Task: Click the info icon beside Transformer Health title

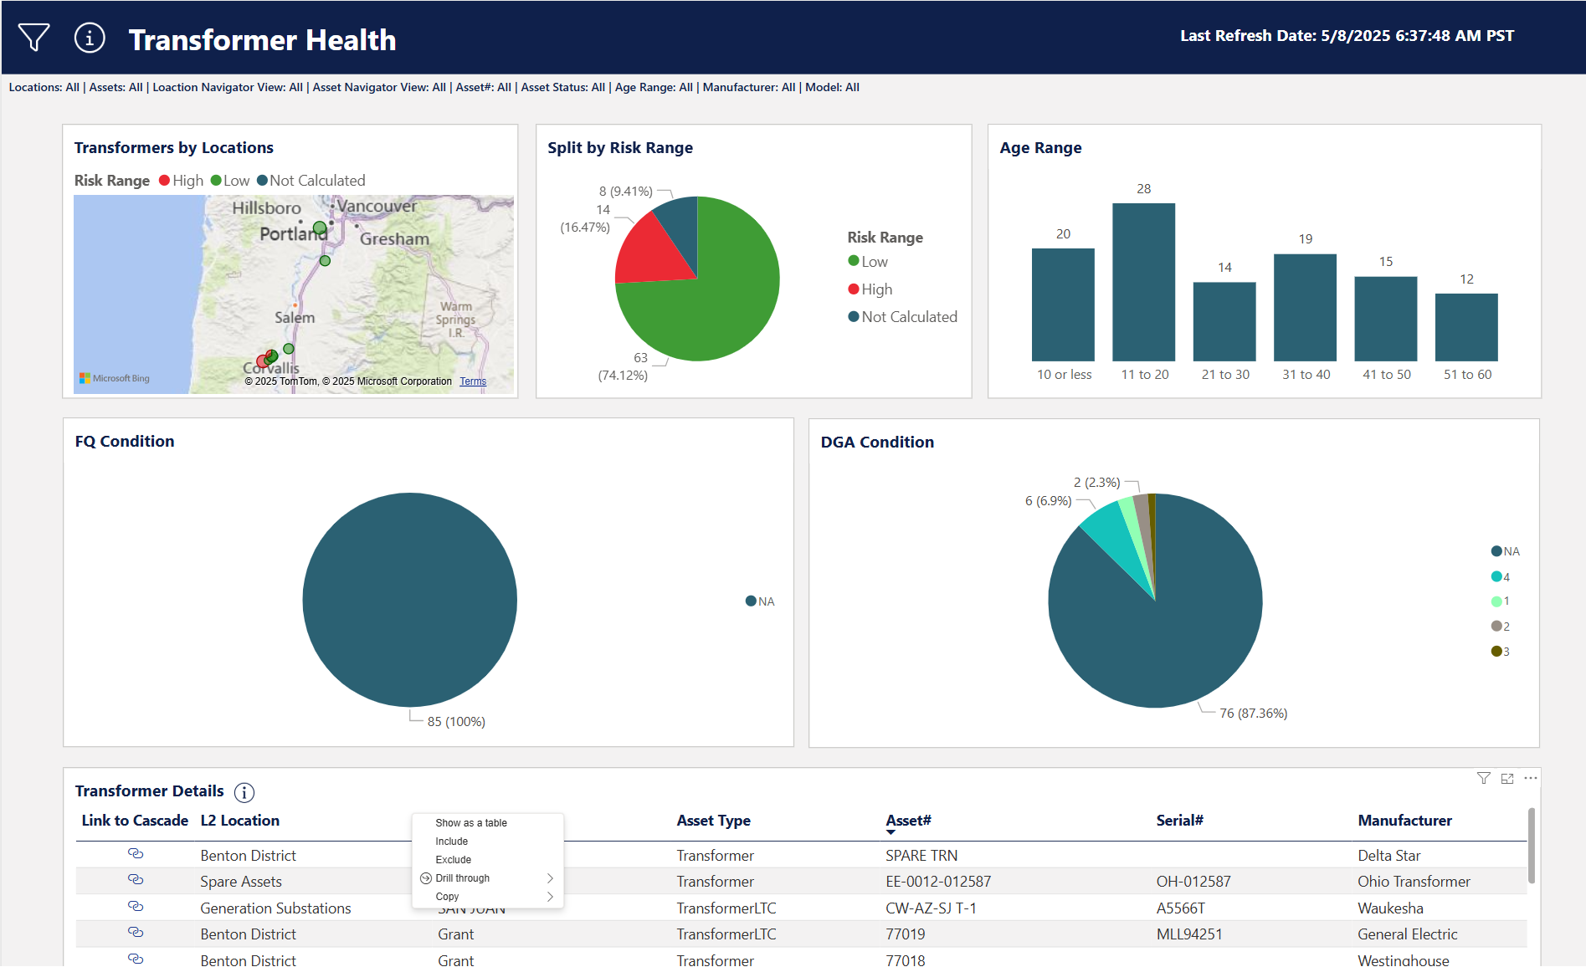Action: (x=89, y=37)
